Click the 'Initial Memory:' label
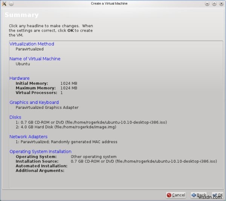The width and height of the screenshot is (226, 201). point(32,83)
